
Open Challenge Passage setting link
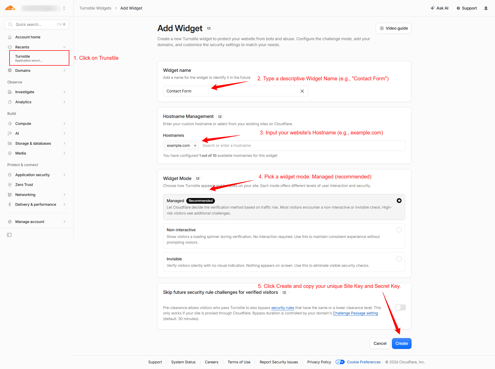pos(355,313)
